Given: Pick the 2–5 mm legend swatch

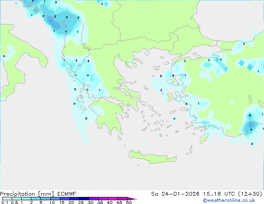Looking at the screenshot, I should pyautogui.click(x=36, y=199).
